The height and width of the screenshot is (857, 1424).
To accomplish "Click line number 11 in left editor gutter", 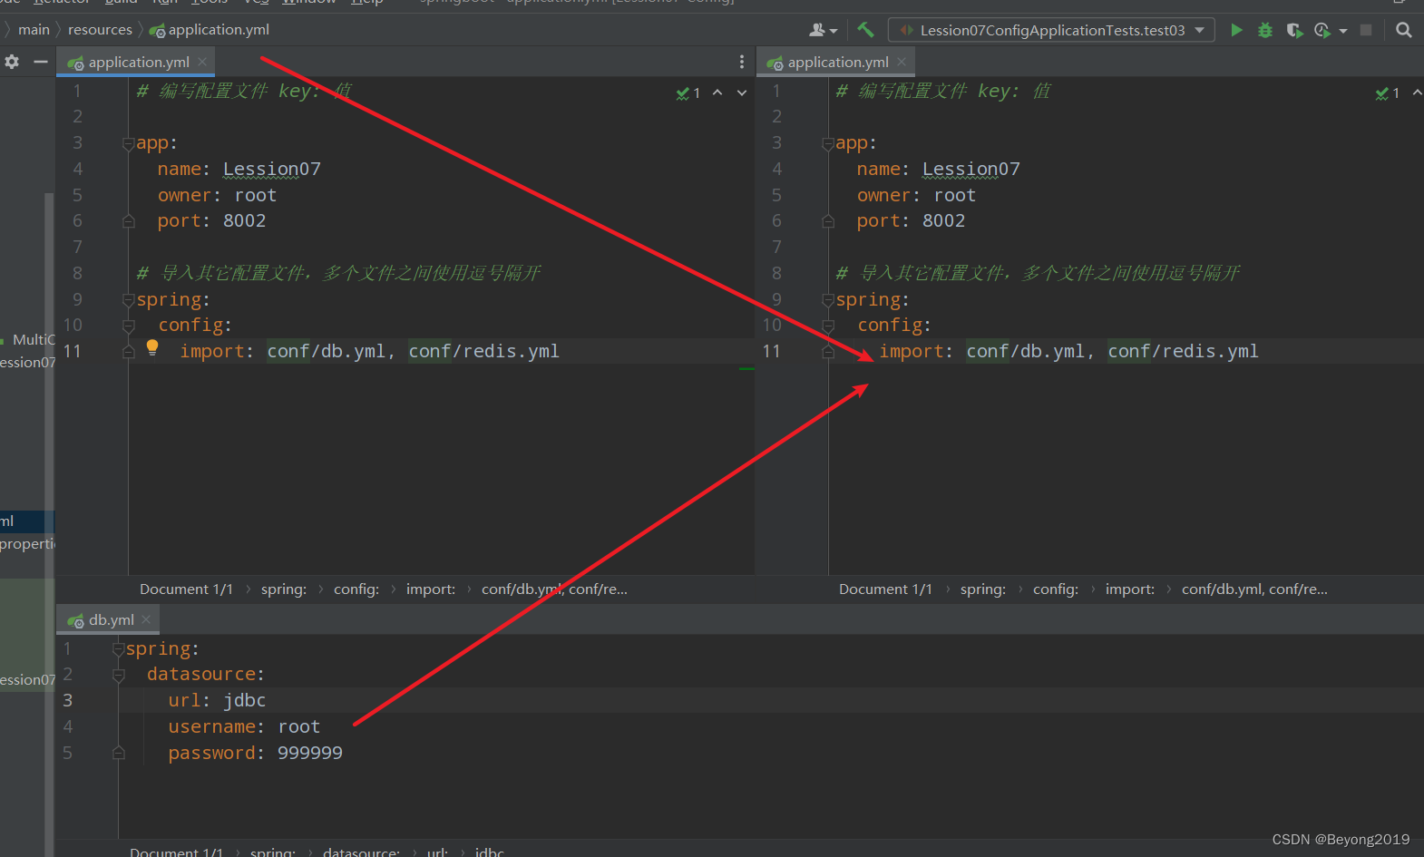I will point(73,352).
